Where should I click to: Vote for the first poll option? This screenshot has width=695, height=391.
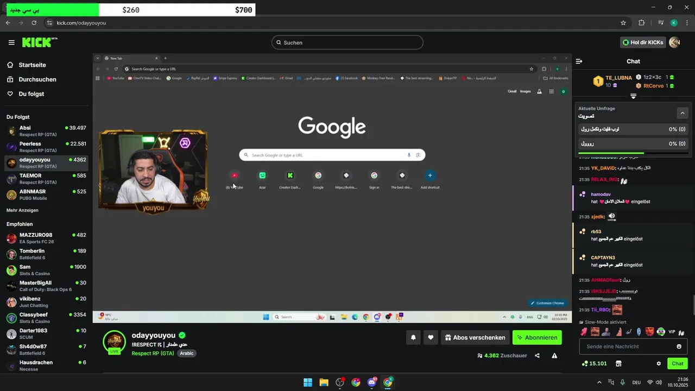click(x=633, y=129)
